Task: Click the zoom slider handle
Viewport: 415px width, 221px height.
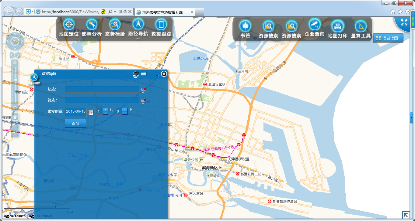Action: pos(16,80)
